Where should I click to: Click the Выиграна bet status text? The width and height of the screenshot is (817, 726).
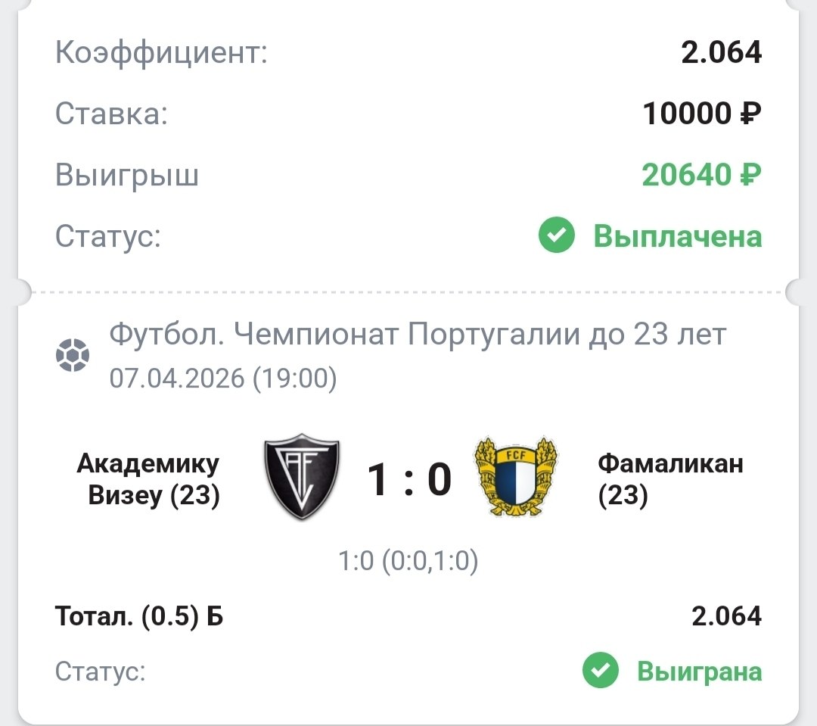pyautogui.click(x=699, y=671)
